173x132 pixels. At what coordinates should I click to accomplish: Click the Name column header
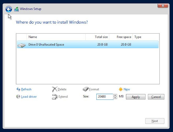click(56, 37)
